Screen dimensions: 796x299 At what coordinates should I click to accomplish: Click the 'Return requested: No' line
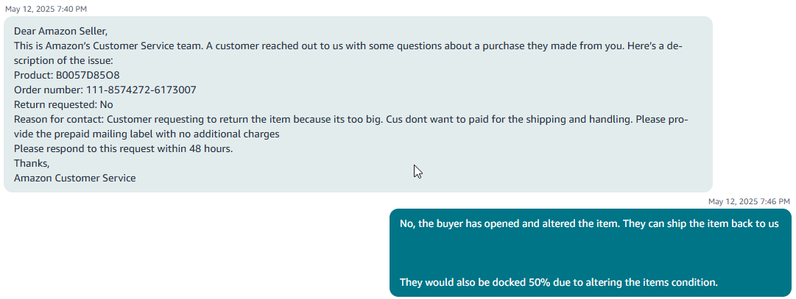click(63, 105)
